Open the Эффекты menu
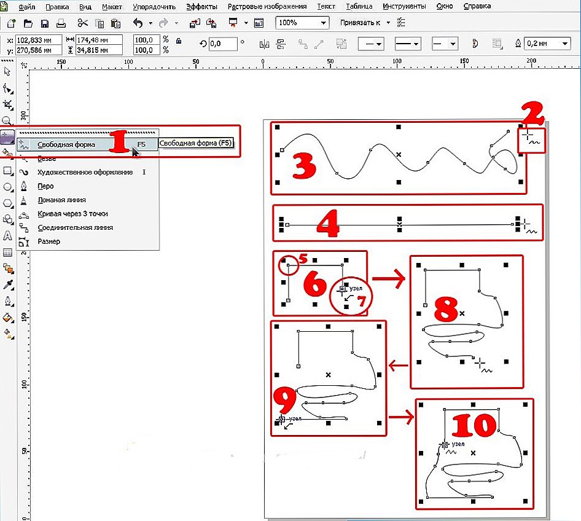This screenshot has height=521, width=581. click(201, 6)
